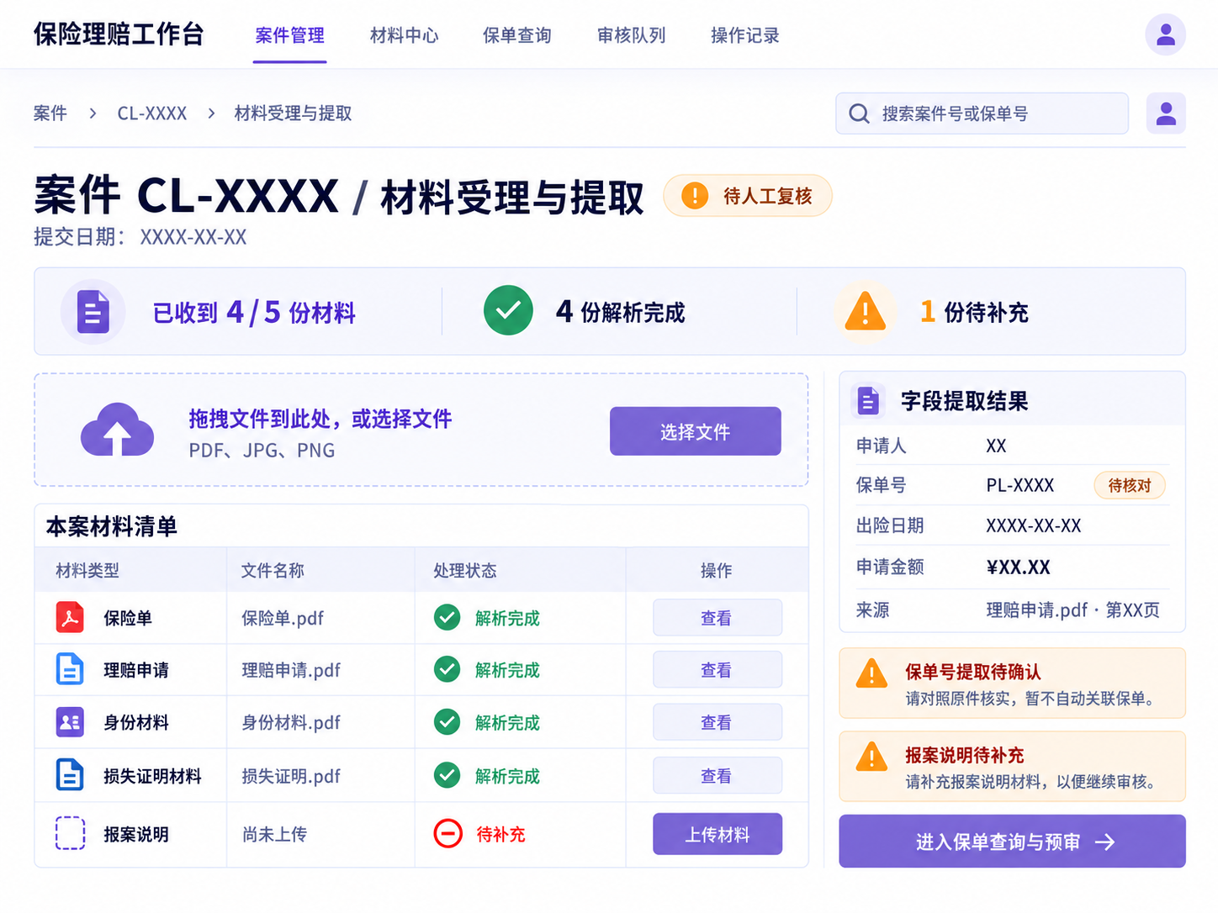
Task: Click the 报案说明待补充 alert title
Action: [x=964, y=755]
